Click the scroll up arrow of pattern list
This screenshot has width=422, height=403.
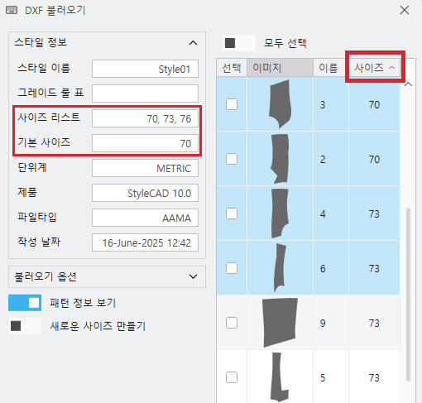coord(408,84)
